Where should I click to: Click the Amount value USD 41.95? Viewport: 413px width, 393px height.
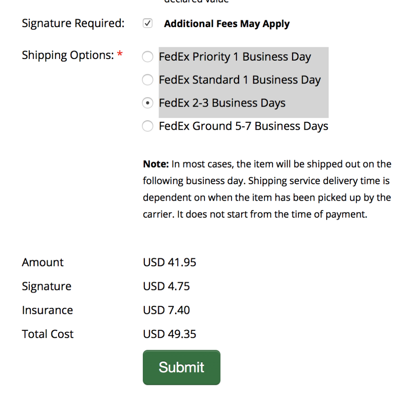tap(169, 263)
